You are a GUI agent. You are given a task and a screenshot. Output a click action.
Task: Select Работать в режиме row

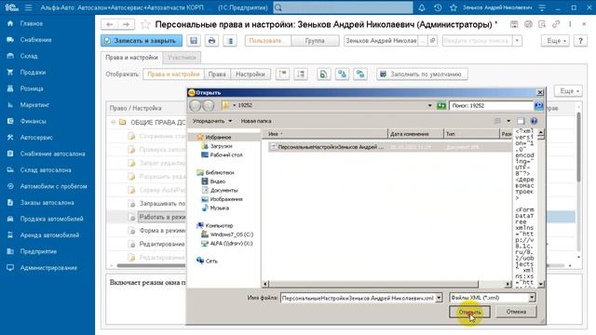click(x=162, y=217)
